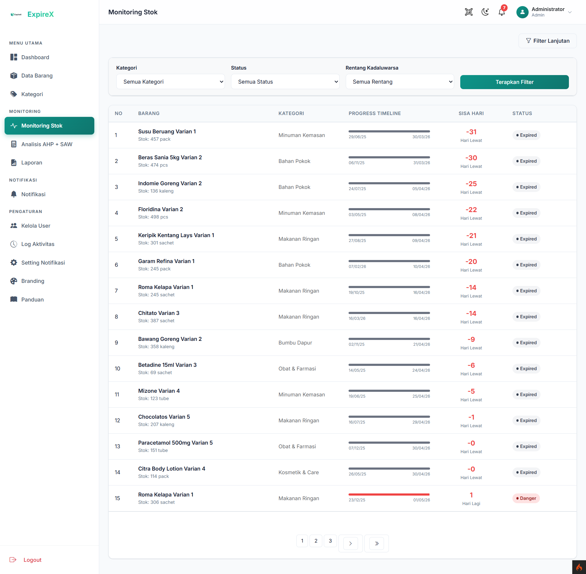Viewport: 586px width, 574px height.
Task: Open the Status Semua Status dropdown
Action: point(285,81)
